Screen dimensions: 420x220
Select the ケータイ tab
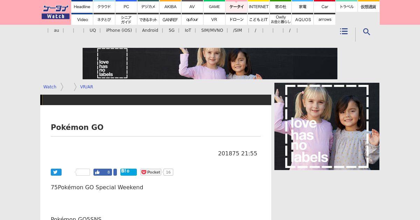point(237,6)
